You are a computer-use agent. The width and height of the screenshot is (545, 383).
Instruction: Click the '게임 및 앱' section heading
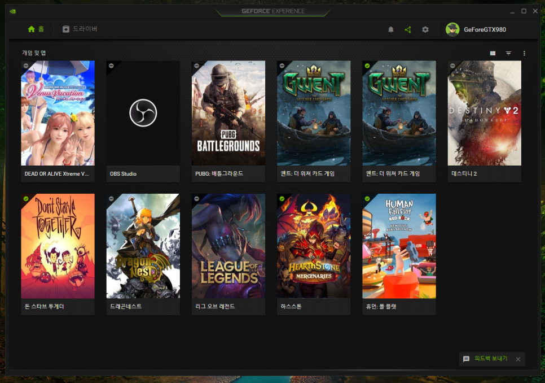click(x=34, y=53)
